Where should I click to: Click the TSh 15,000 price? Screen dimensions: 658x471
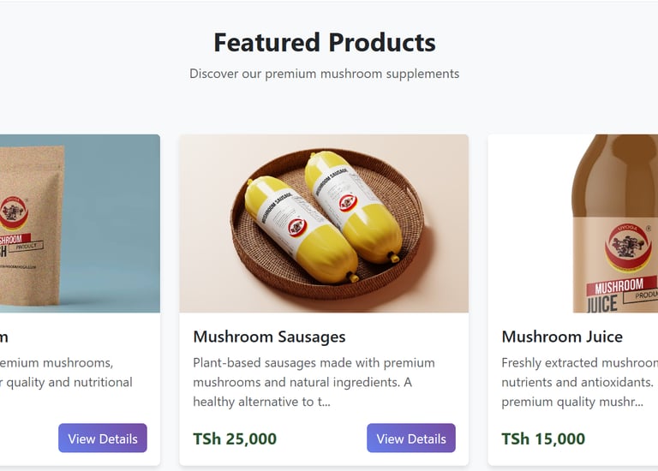tap(543, 439)
